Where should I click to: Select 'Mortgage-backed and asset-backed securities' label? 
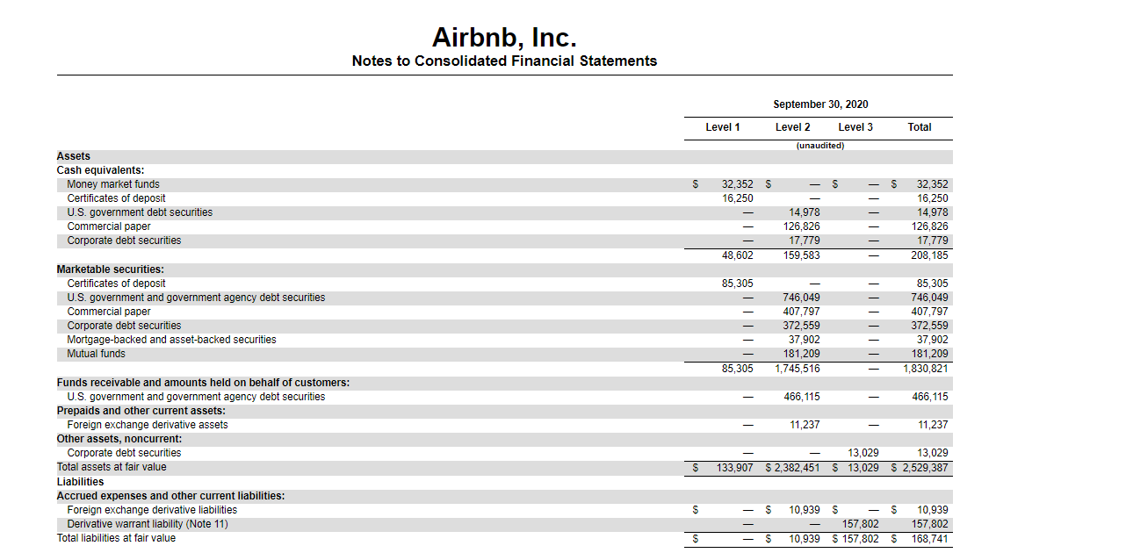click(171, 340)
